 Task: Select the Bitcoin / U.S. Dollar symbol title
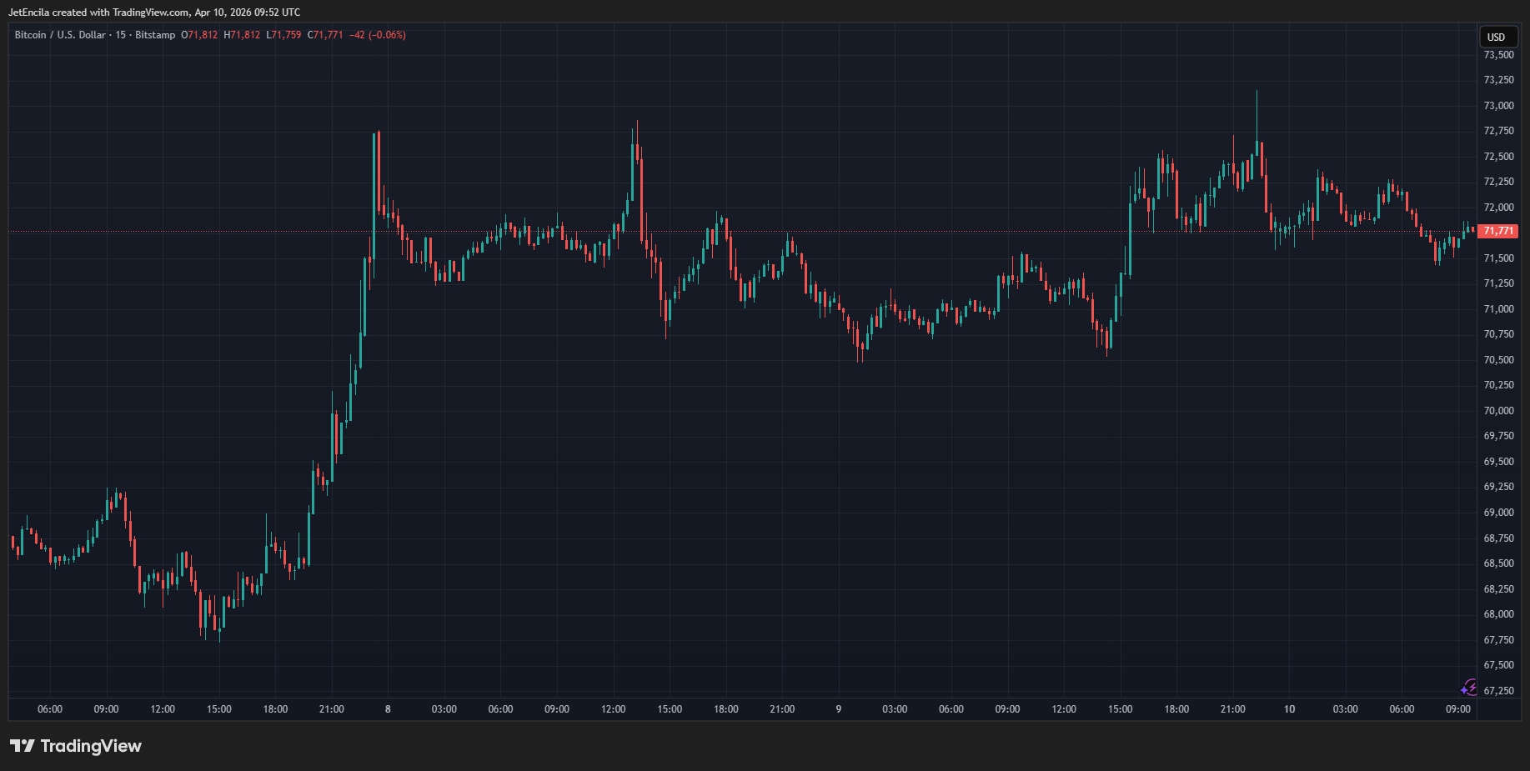[x=60, y=35]
